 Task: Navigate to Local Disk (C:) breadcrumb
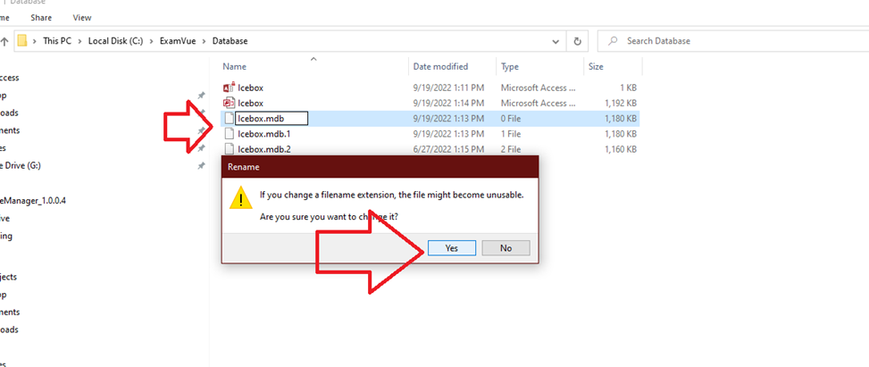click(116, 41)
